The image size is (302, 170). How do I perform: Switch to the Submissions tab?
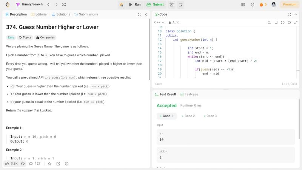click(x=86, y=14)
